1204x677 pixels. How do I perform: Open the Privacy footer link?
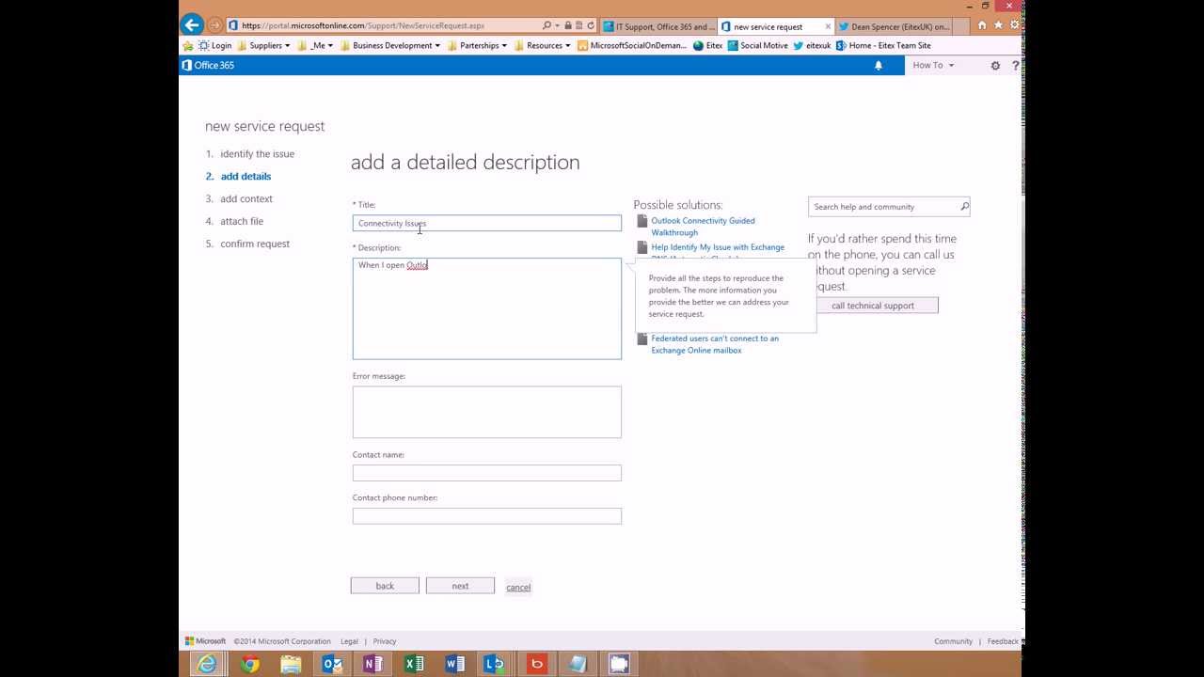coord(385,641)
